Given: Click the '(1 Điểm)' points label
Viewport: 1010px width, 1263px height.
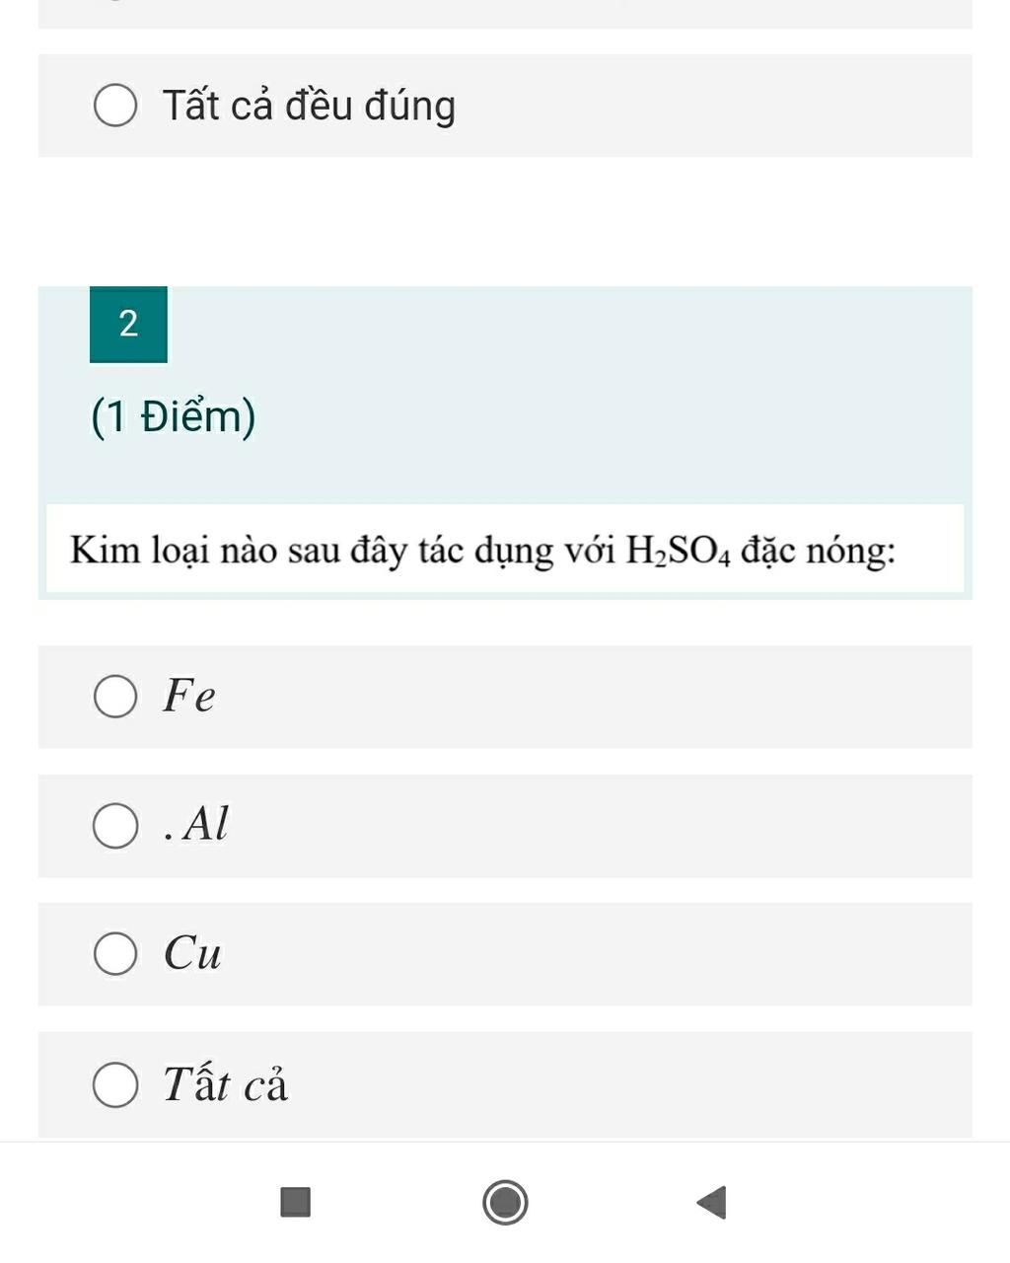Looking at the screenshot, I should [x=174, y=416].
